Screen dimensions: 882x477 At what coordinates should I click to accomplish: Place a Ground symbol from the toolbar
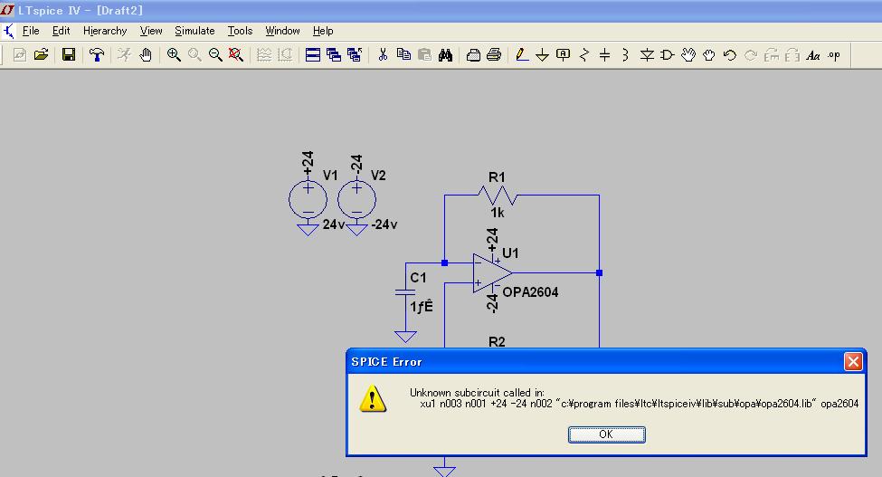tap(542, 54)
